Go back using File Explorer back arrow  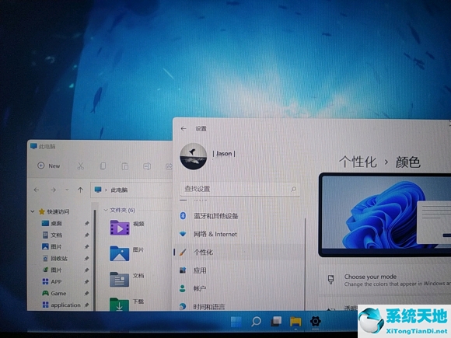(37, 190)
